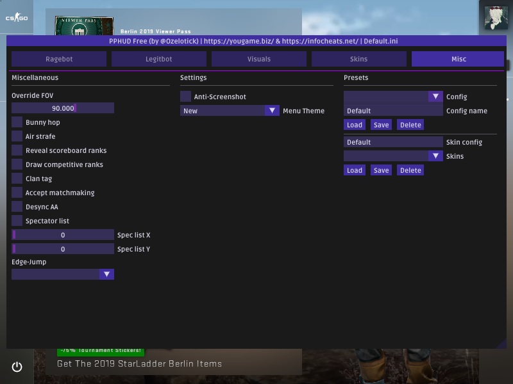The height and width of the screenshot is (384, 513).
Task: Expand the Config dropdown arrow
Action: (x=435, y=97)
